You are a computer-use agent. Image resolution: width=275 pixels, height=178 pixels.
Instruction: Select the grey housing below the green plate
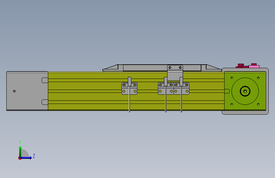coord(245,112)
